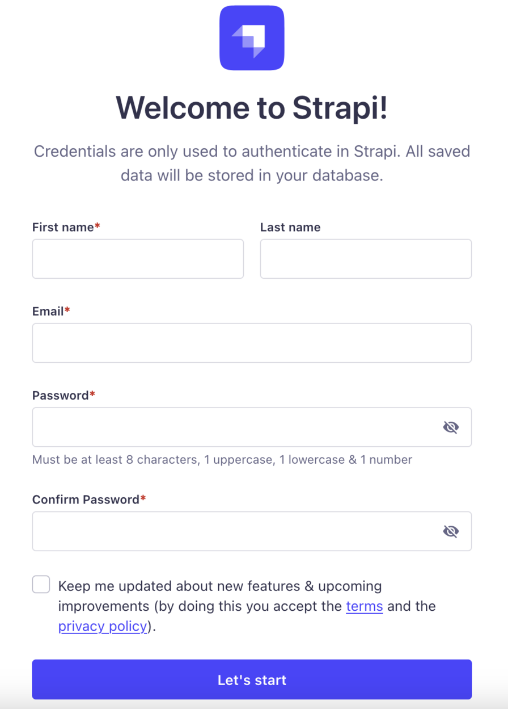Click the credentials explanation text
This screenshot has height=709, width=508.
[252, 163]
